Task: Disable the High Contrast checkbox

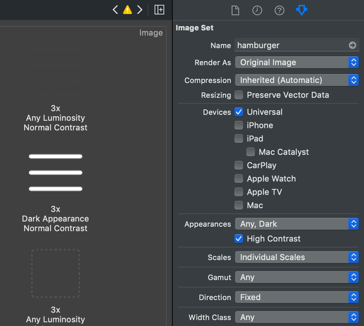Action: (239, 239)
